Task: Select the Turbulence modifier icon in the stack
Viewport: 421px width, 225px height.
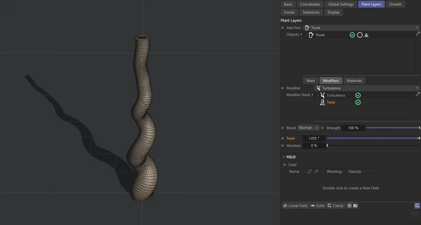Action: pyautogui.click(x=322, y=95)
